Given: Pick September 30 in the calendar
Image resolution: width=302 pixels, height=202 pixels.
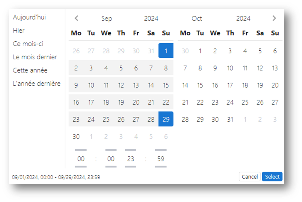Looking at the screenshot, I should coord(76,137).
